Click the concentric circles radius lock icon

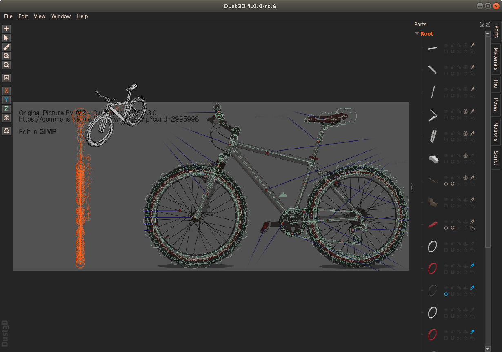7,118
